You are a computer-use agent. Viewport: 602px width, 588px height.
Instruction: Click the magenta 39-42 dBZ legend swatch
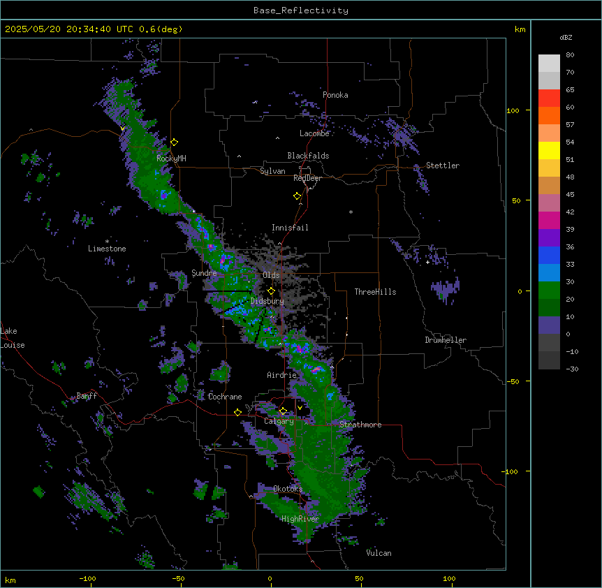click(x=549, y=220)
